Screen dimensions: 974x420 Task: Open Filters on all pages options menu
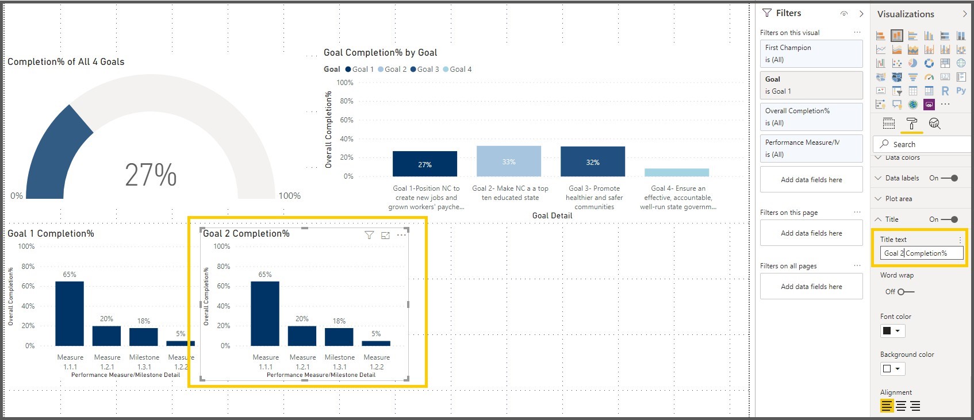coord(857,266)
